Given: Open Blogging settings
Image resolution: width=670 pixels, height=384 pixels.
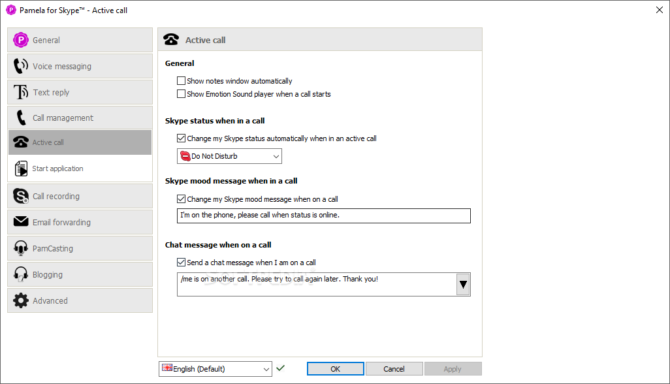Looking at the screenshot, I should (80, 274).
